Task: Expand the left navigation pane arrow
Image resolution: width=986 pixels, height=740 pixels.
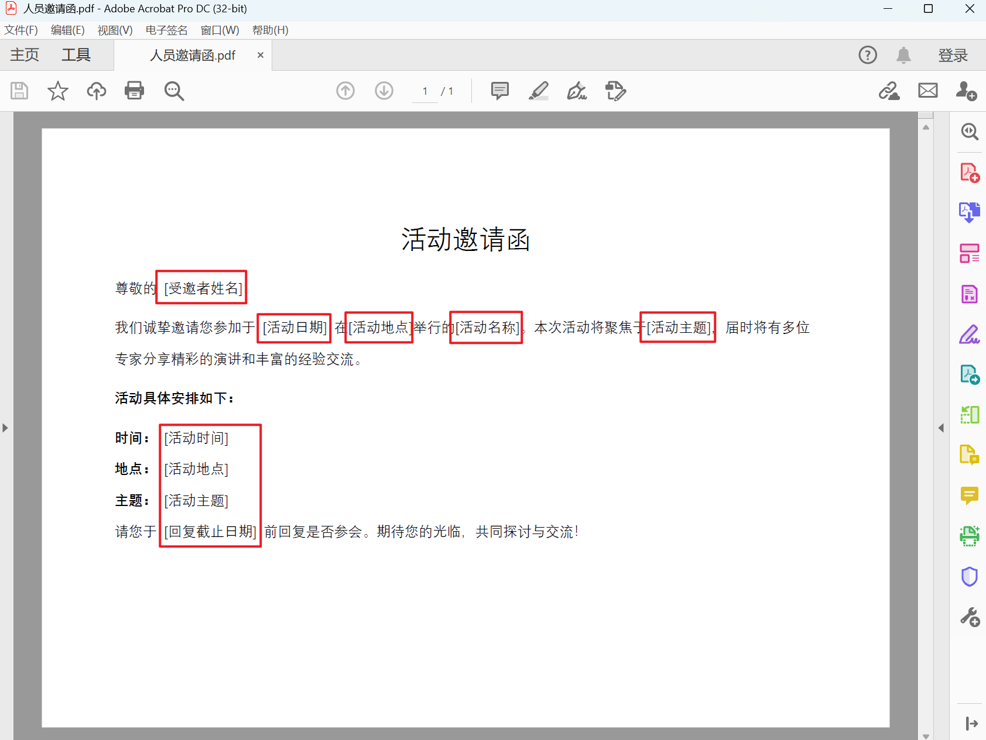Action: coord(5,428)
